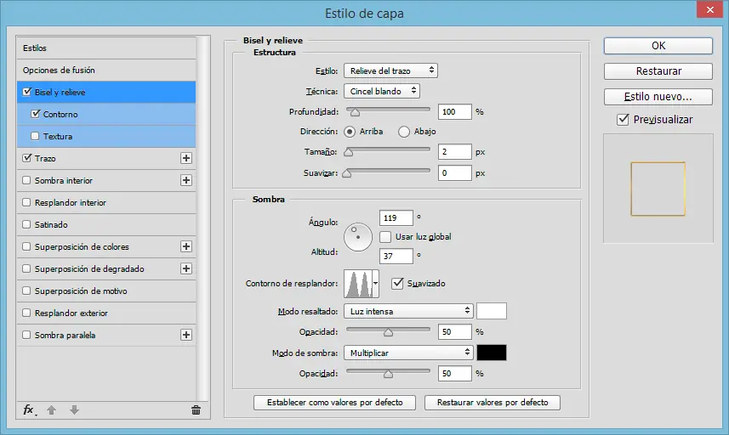Enable Superposición de degradado checkbox
Screen dimensions: 729x435
tap(26, 268)
